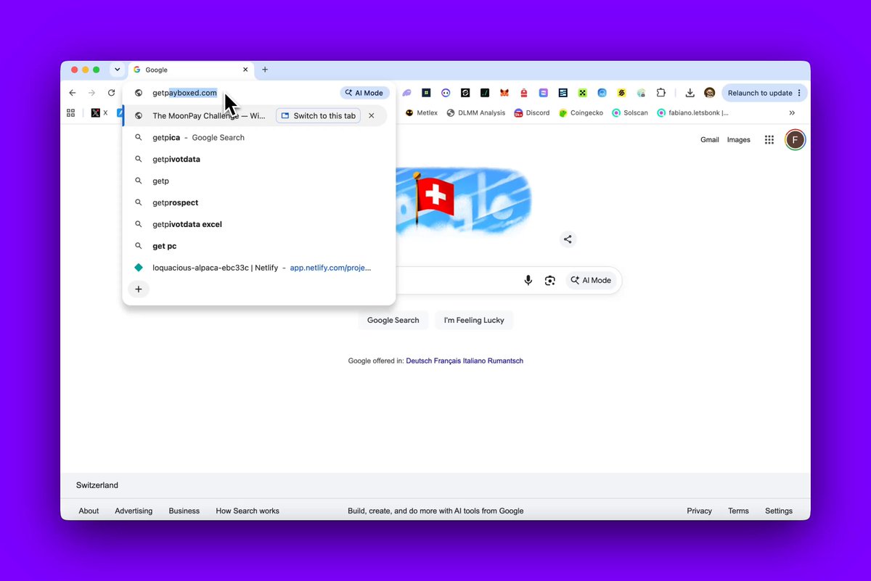
Task: Select the getpica Google Search suggestion
Action: (x=259, y=137)
